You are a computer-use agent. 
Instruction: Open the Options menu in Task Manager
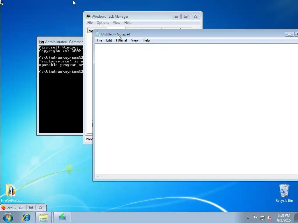(x=103, y=23)
